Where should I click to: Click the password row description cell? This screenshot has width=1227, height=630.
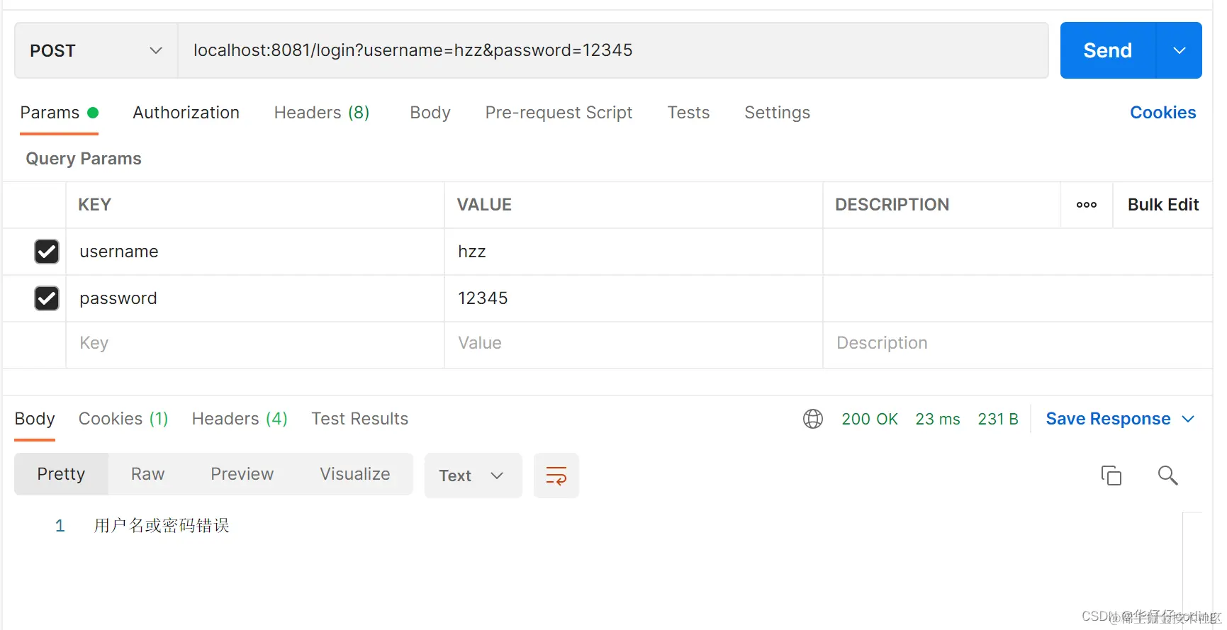tap(1017, 298)
